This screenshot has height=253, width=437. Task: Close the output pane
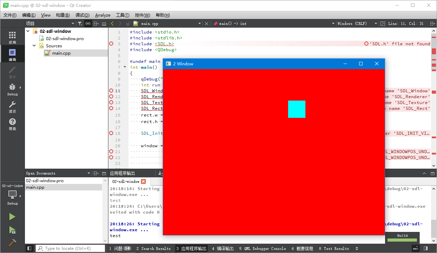click(432, 173)
